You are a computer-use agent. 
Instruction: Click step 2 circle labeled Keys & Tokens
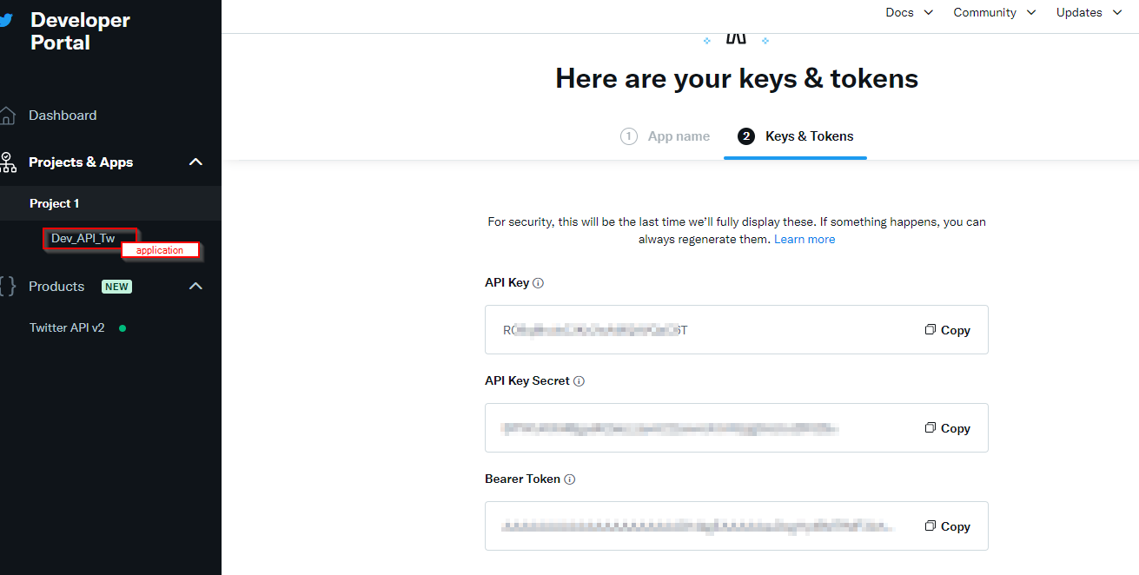click(746, 136)
